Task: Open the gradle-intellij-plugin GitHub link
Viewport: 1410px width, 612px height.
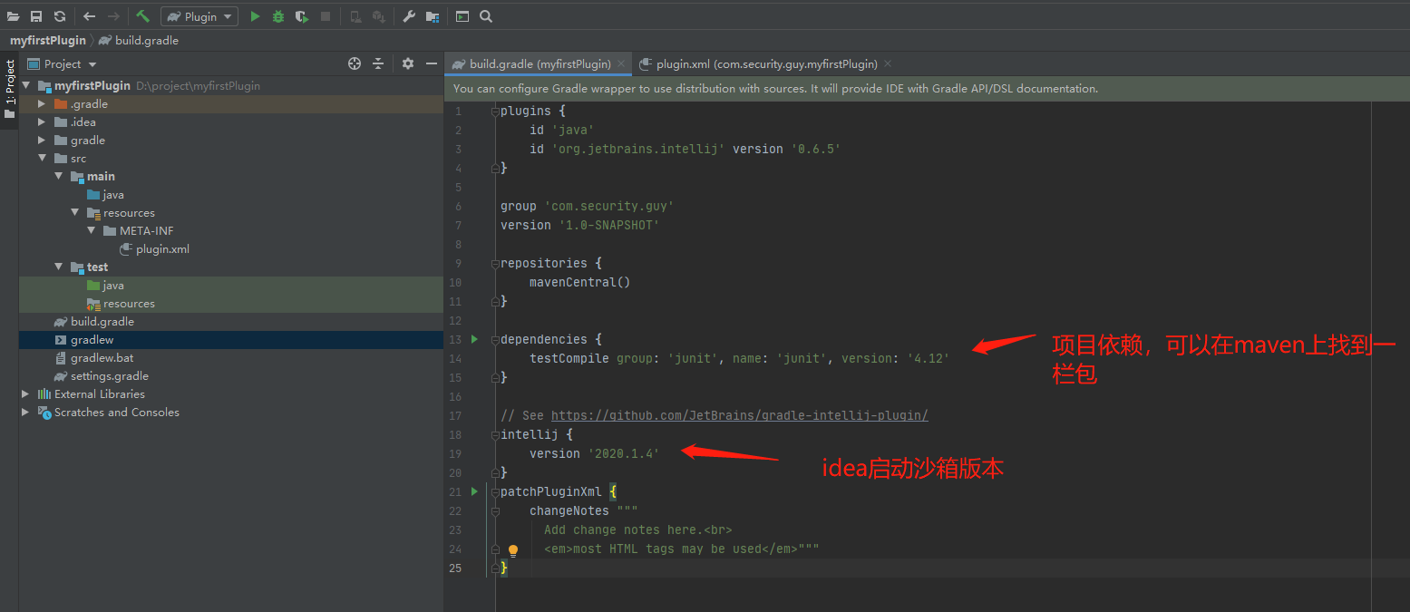Action: (x=739, y=415)
